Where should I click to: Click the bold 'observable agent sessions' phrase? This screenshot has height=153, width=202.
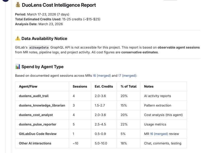click(x=179, y=47)
